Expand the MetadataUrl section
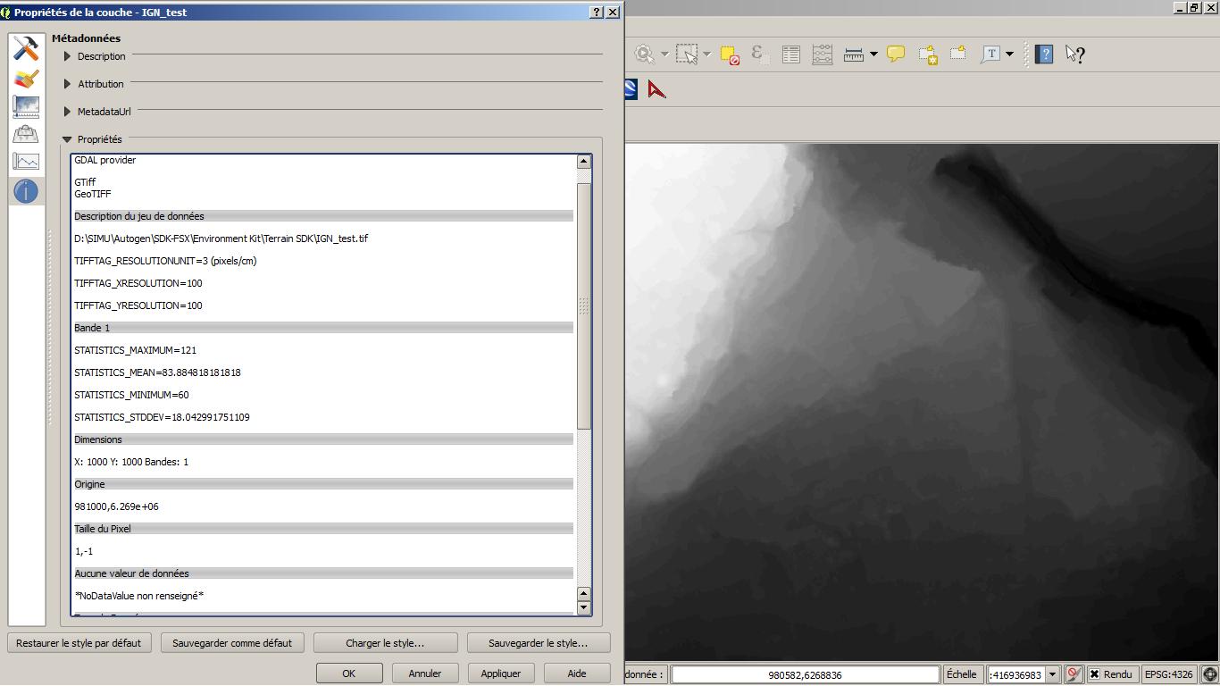The height and width of the screenshot is (686, 1220). pos(68,112)
